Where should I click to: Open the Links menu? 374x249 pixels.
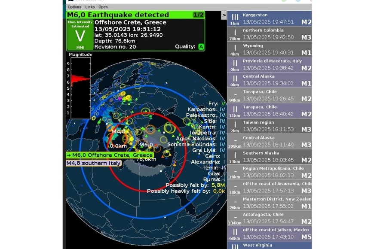[90, 7]
